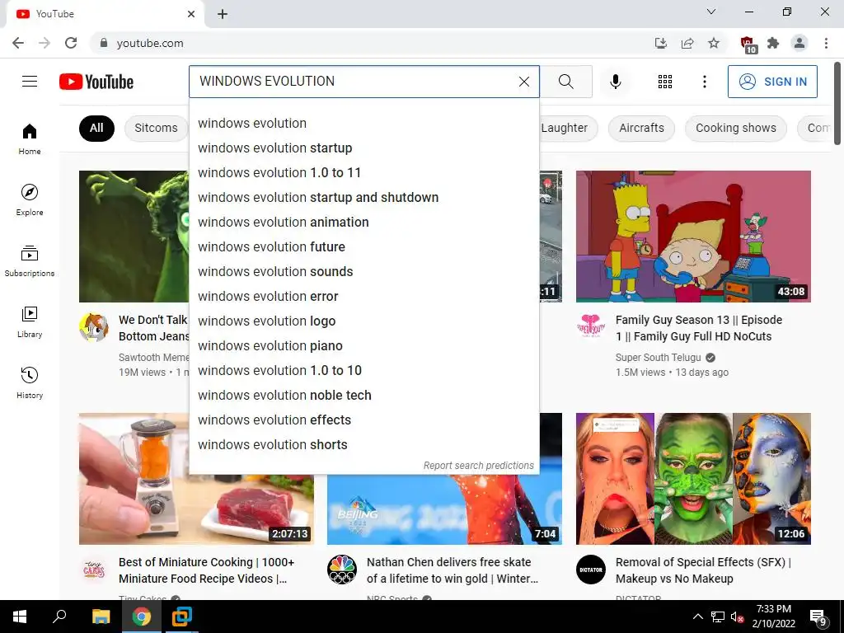Close the YouTube tab
844x633 pixels.
[x=191, y=14]
